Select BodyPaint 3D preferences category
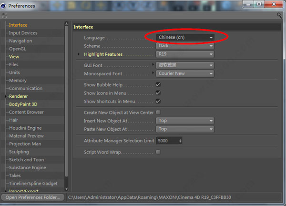This screenshot has width=286, height=206. click(23, 104)
